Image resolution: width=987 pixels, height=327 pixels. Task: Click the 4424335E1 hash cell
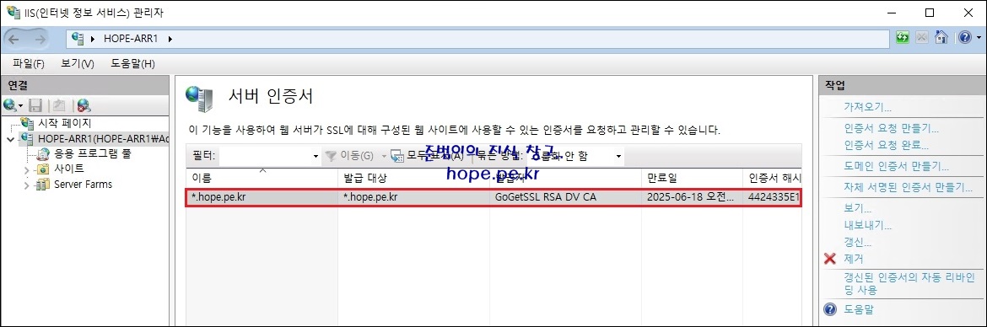(774, 197)
